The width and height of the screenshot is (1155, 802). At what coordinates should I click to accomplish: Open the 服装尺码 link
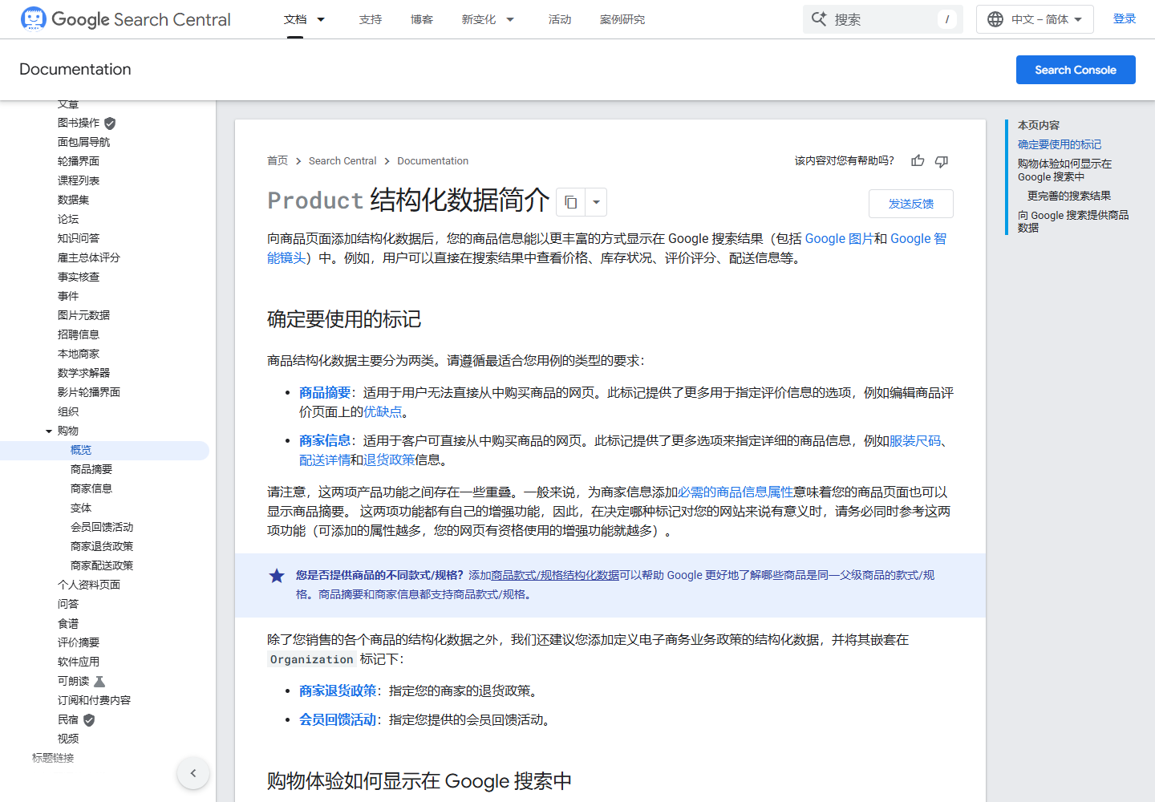[x=915, y=441]
